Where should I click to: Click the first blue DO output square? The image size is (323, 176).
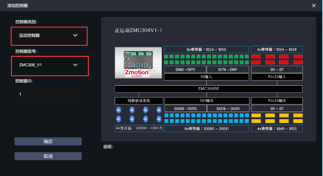(x=166, y=115)
